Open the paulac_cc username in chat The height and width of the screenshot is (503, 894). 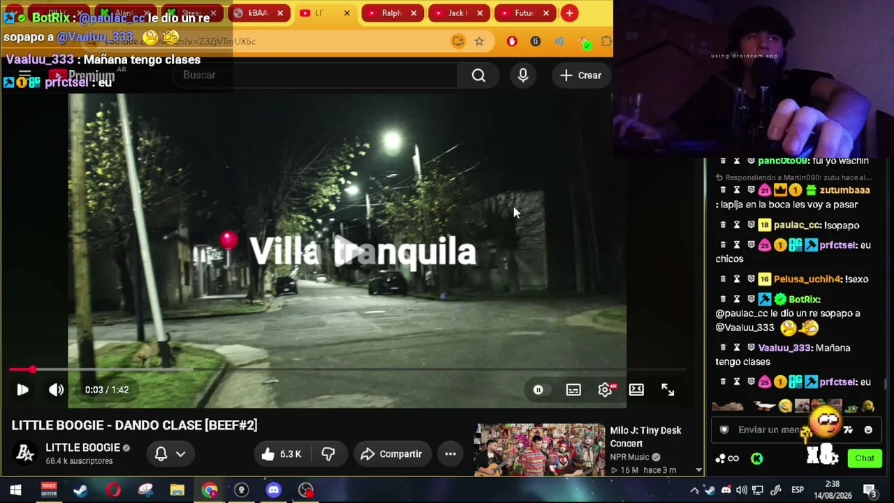point(796,225)
